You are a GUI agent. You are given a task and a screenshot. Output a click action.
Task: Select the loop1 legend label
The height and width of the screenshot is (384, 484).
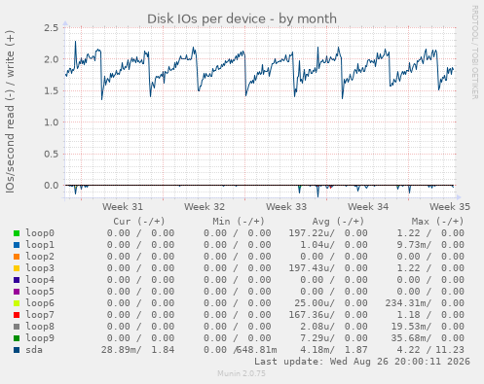point(40,245)
